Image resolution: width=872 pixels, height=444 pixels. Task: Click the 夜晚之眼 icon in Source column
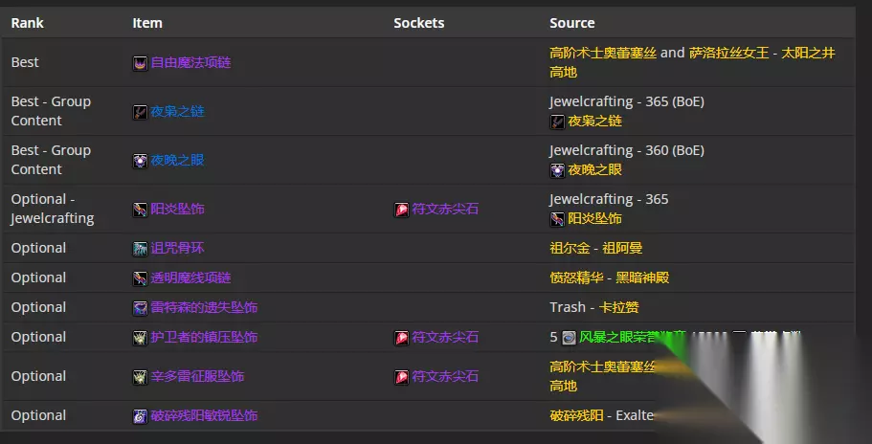click(557, 170)
